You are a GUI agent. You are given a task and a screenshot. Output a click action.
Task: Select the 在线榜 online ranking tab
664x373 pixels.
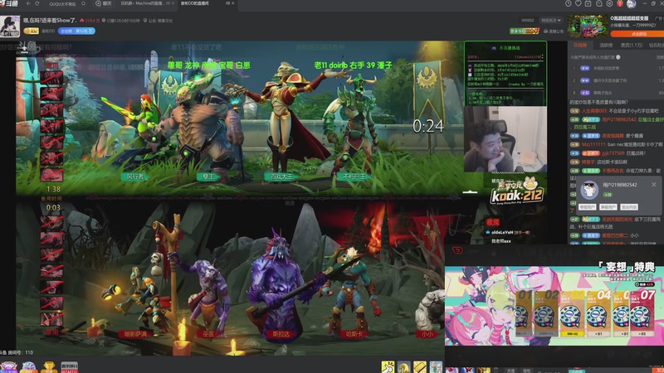580,46
